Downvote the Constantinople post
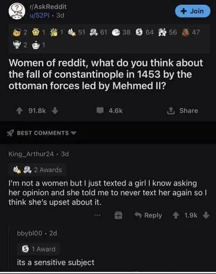Image resolution: width=216 pixels, height=274 pixels. [55, 110]
